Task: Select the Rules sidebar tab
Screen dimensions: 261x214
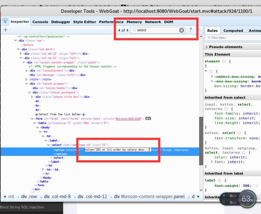Action: pos(213,31)
